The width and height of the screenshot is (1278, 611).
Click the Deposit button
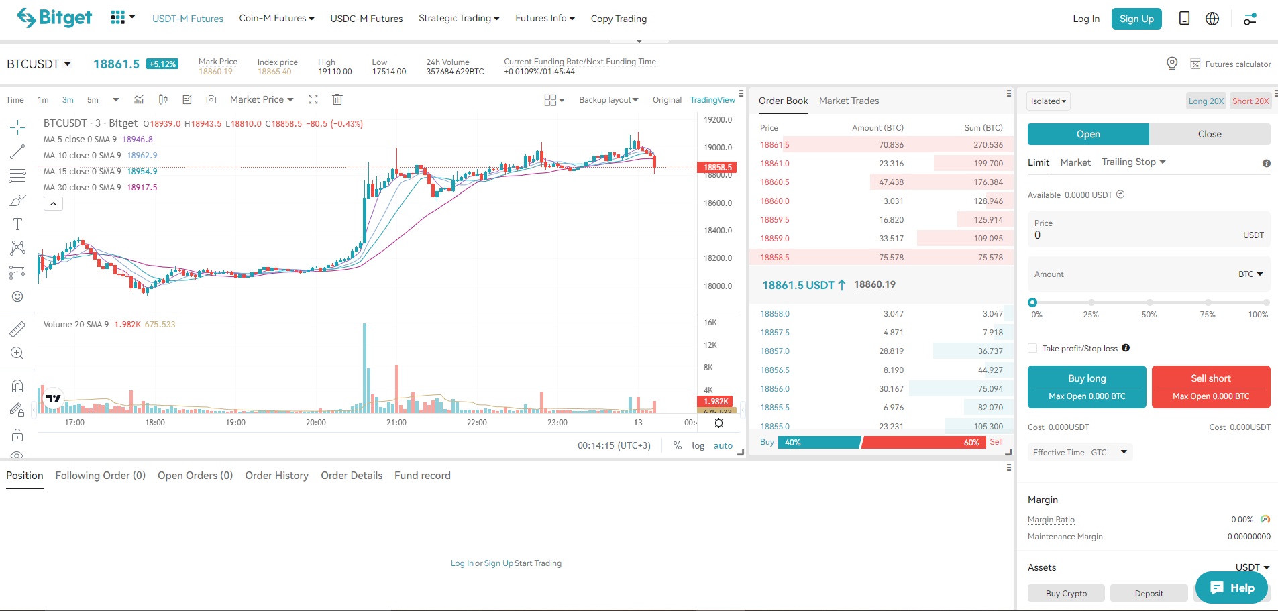[x=1149, y=594]
